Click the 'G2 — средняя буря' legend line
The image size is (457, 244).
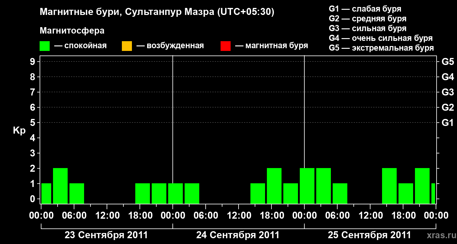(367, 19)
